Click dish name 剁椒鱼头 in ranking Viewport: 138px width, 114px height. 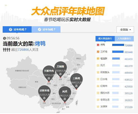coord(105,72)
